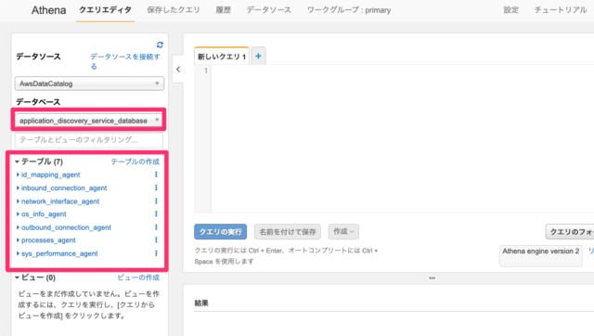Screen dimensions: 594x336
Task: Click the results panel resize handle dots
Action: (432, 278)
